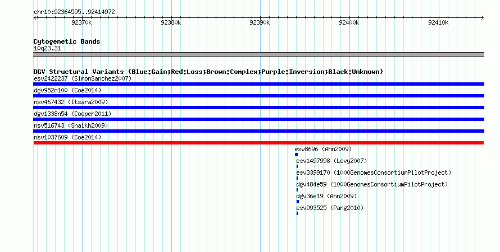The height and width of the screenshot is (252, 500).
Task: Click the dgv952n100 (Coe2014) label
Action: 67,90
